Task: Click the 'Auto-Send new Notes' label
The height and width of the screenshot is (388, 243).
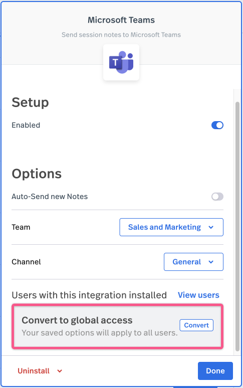Action: (x=50, y=197)
